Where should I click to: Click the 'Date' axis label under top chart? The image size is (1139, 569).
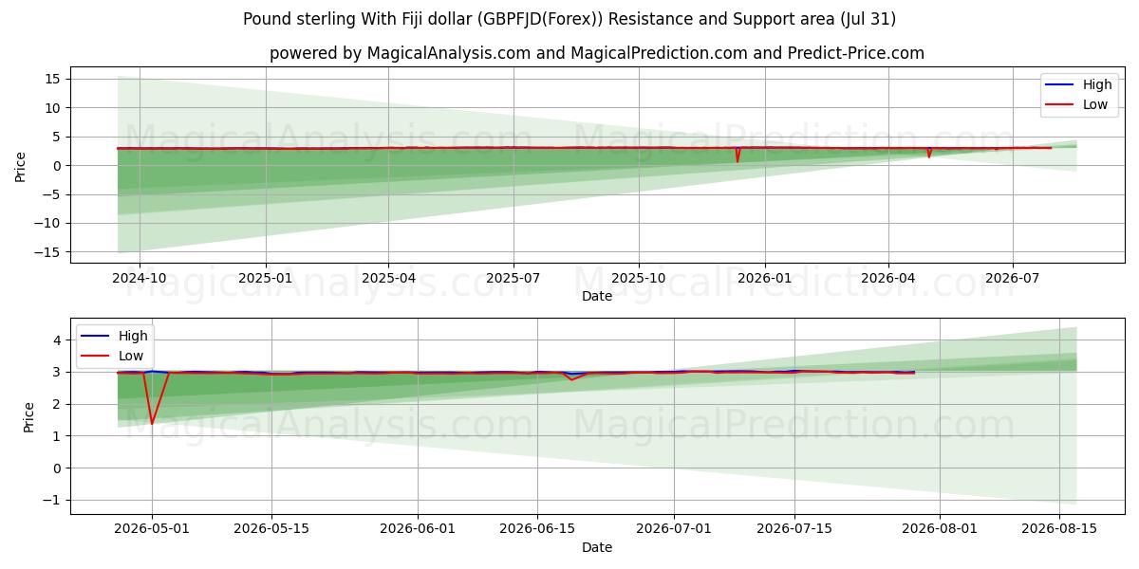tap(597, 296)
